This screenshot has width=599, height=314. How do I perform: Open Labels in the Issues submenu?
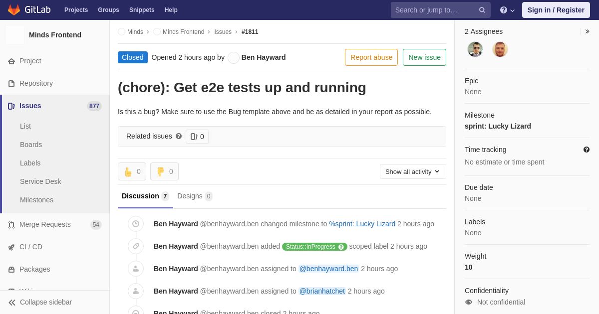(30, 163)
